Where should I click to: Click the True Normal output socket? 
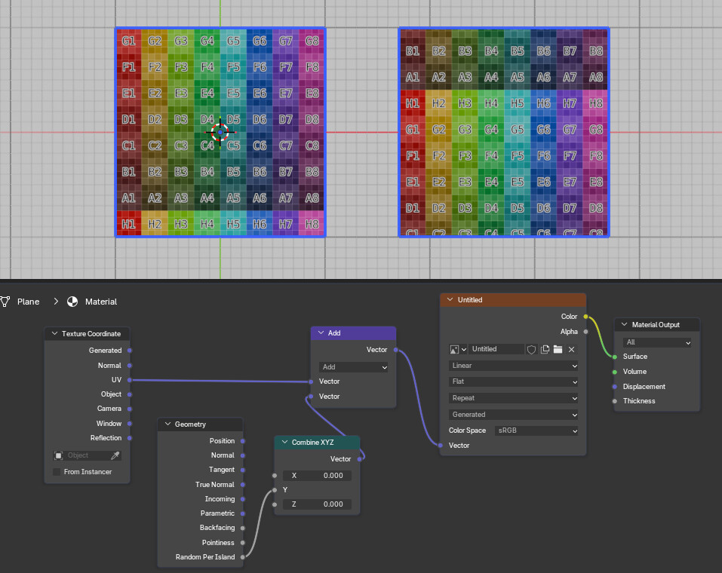(243, 485)
